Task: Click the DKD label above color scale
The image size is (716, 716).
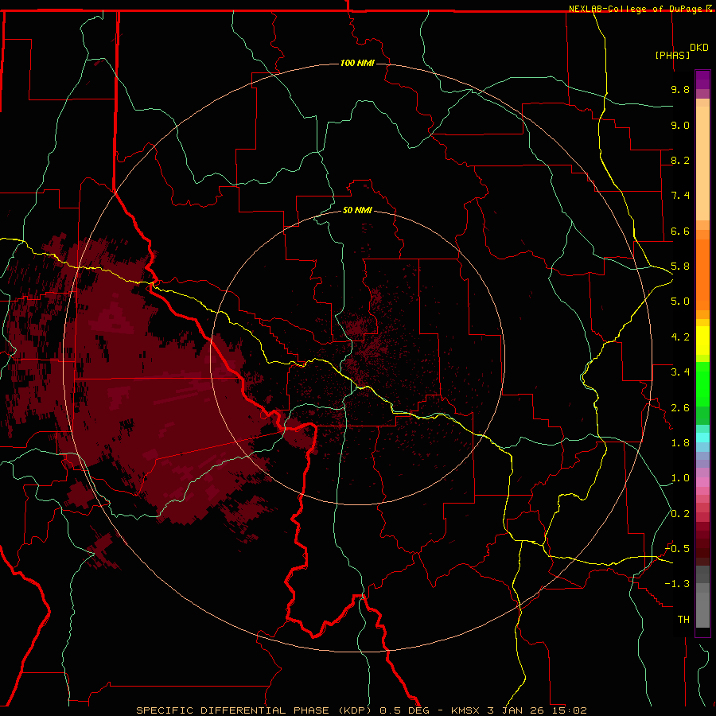Action: pyautogui.click(x=699, y=48)
